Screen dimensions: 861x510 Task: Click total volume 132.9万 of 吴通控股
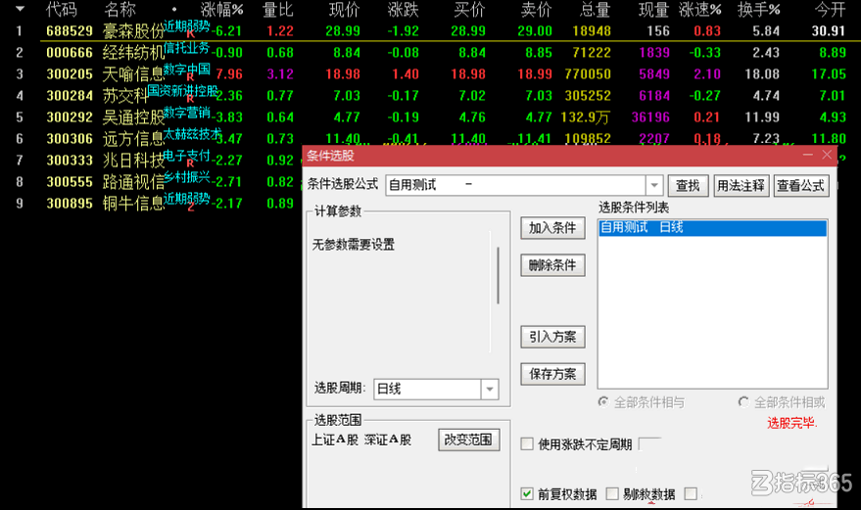pos(586,116)
